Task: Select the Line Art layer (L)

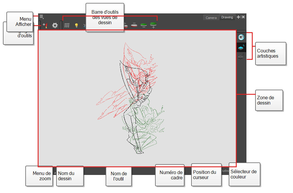Action: [x=241, y=47]
